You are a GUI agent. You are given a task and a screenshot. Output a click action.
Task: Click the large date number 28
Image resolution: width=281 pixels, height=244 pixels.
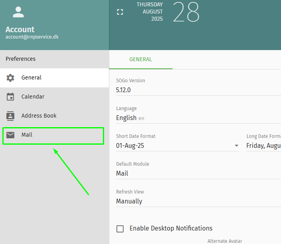(186, 12)
